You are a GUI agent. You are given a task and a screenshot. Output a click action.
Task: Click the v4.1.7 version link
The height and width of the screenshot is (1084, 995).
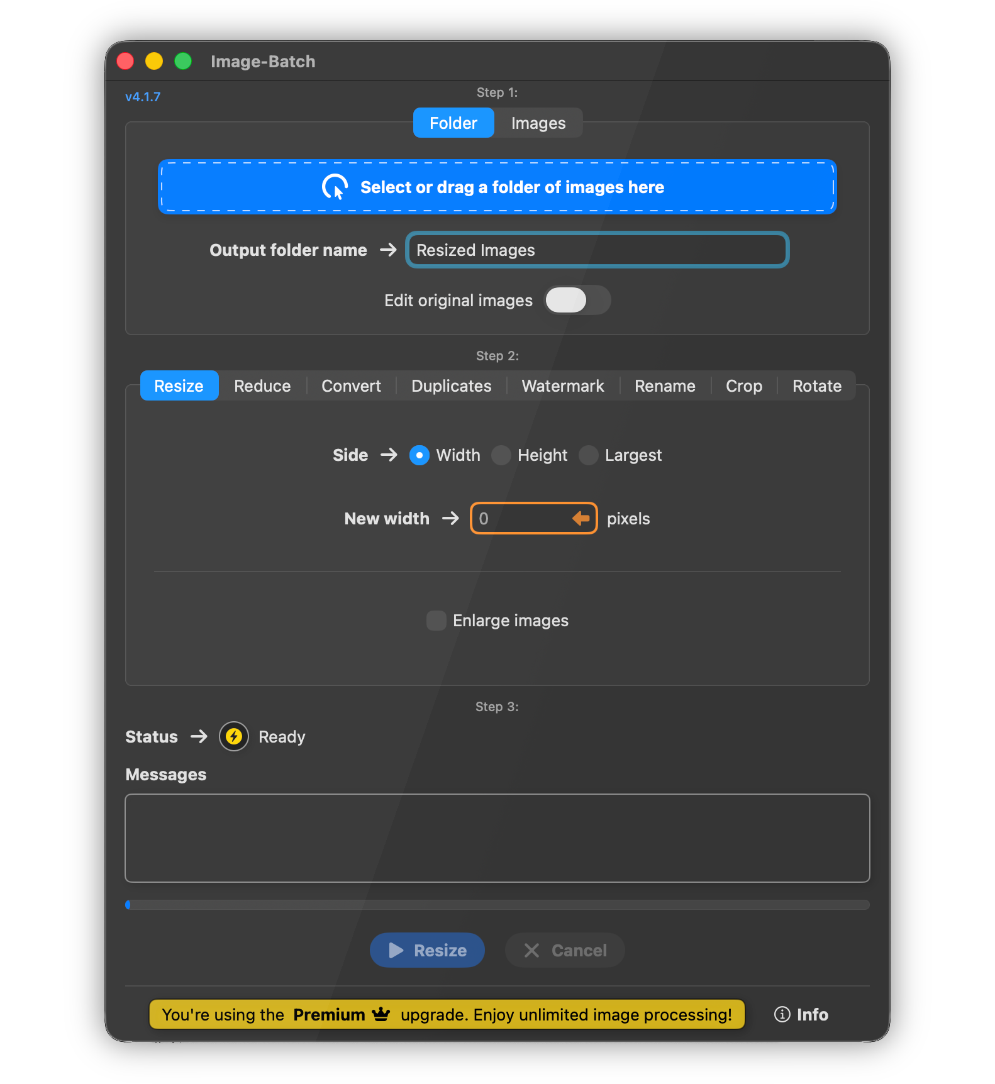tap(143, 97)
